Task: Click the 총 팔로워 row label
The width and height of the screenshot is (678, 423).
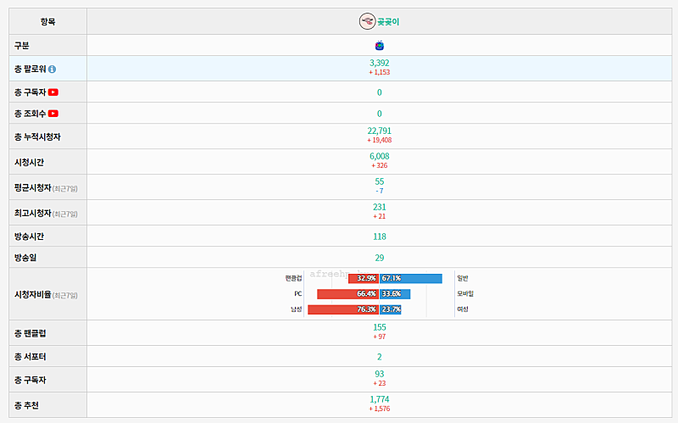Action: point(30,69)
